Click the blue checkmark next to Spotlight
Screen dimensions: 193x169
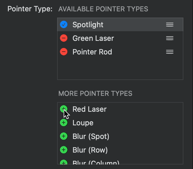point(64,25)
